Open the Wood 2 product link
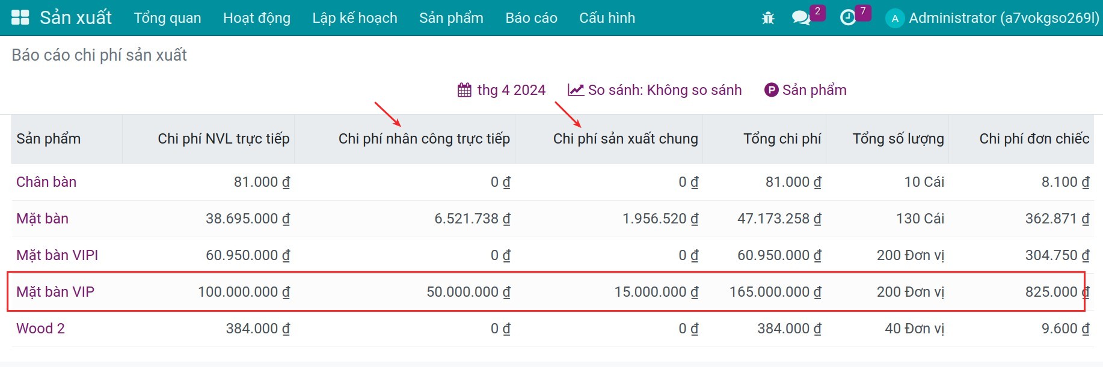1103x367 pixels. (x=40, y=329)
